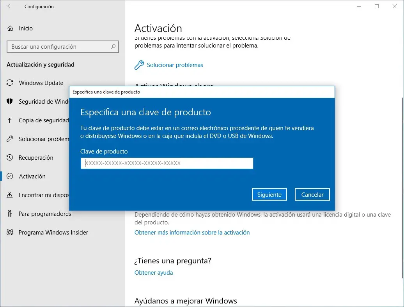The width and height of the screenshot is (404, 307).
Task: Go to Seguridad de Windows section
Action: pyautogui.click(x=44, y=101)
